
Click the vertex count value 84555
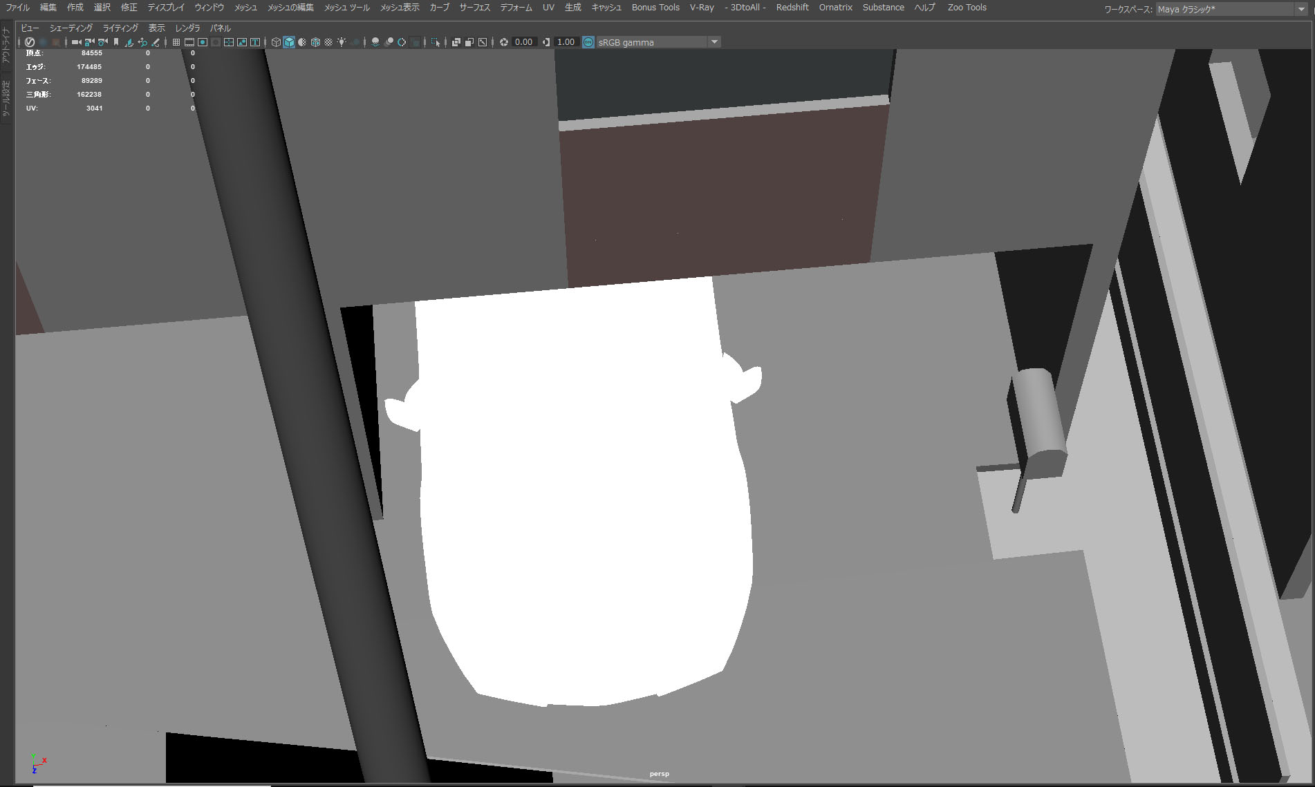click(91, 53)
